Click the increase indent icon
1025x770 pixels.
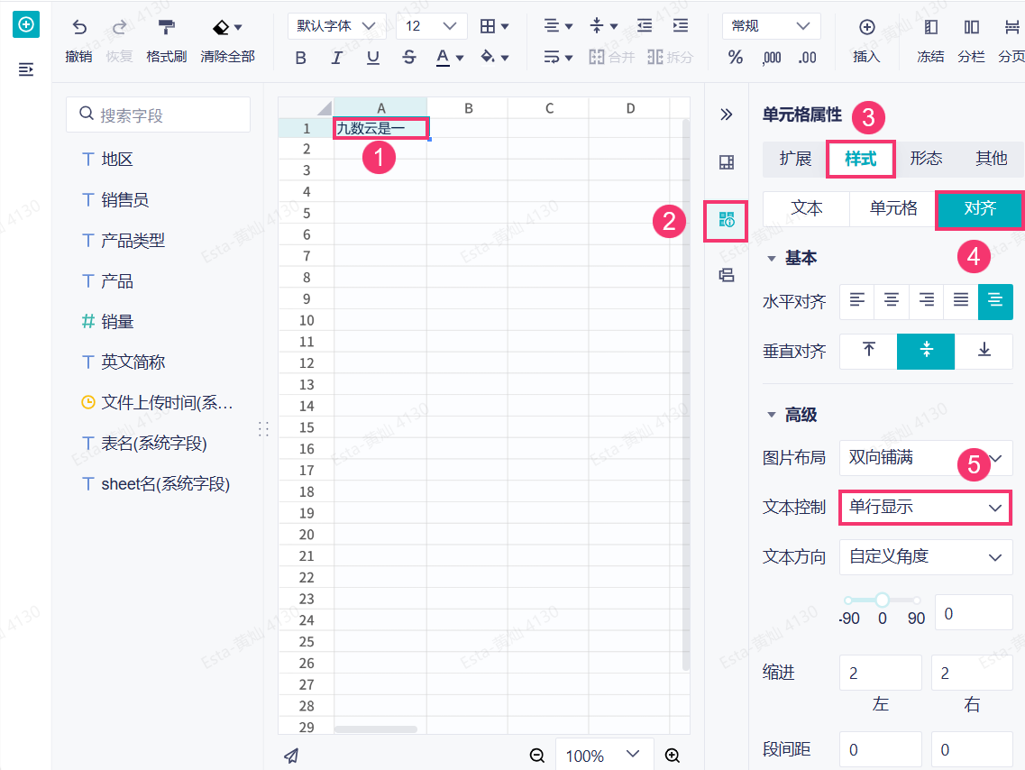(x=681, y=26)
